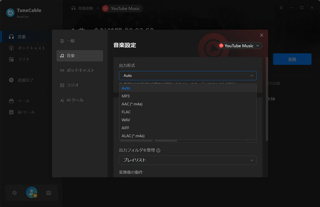320x207 pixels.
Task: Click the clock icon beside 変換完了
Action: 11,80
